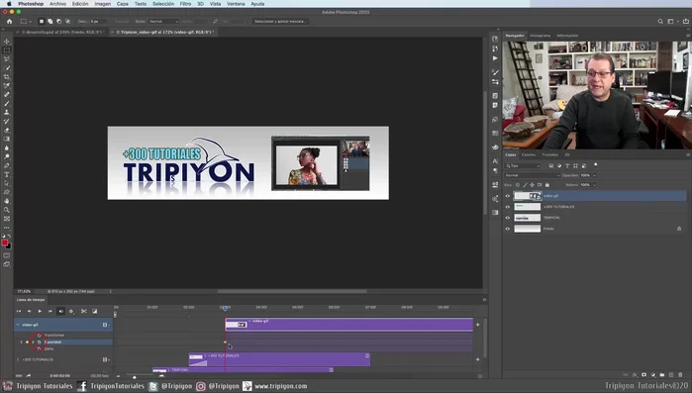
Task: Click the Add to selection icon
Action: point(49,21)
